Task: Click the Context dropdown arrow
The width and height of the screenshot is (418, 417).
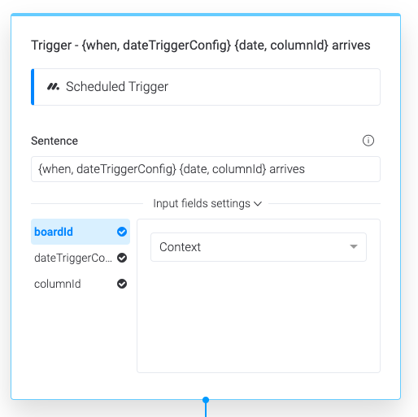Action: click(x=354, y=246)
